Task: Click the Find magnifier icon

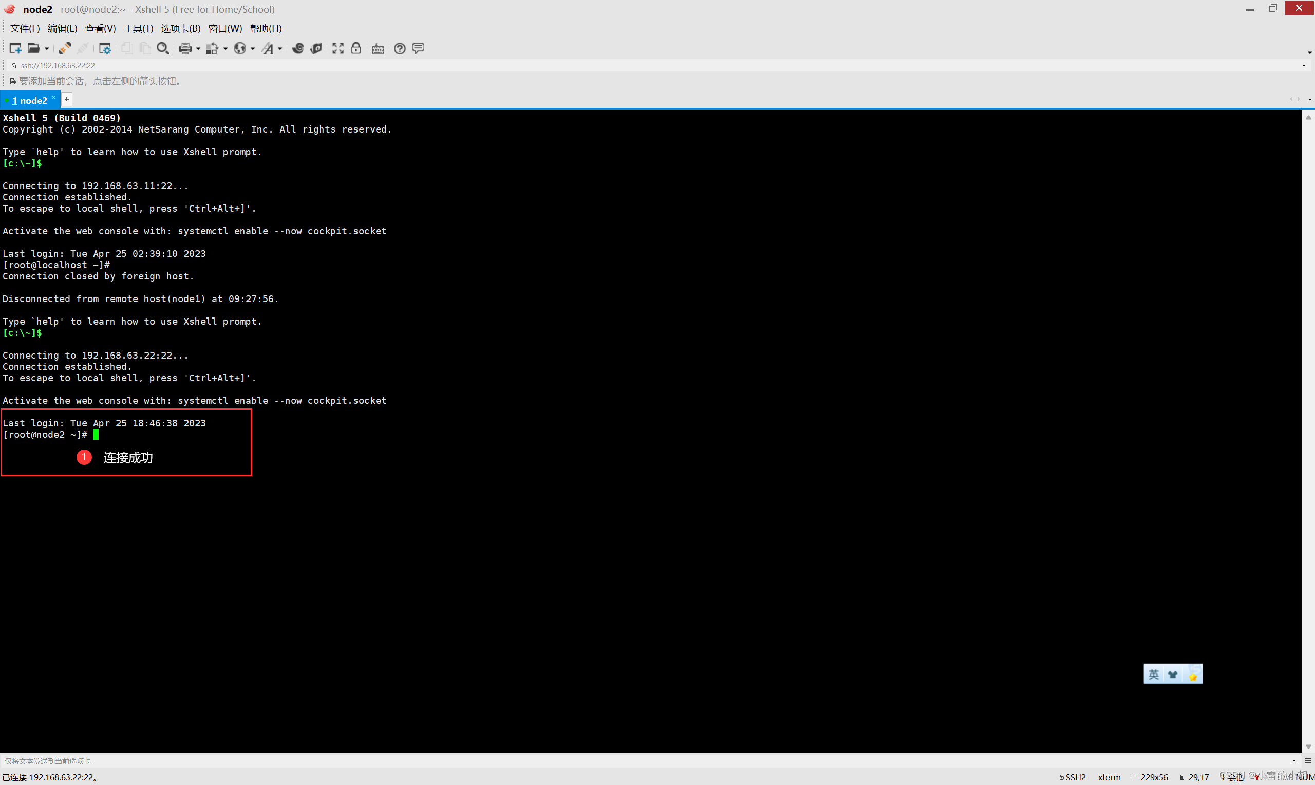Action: coord(163,49)
